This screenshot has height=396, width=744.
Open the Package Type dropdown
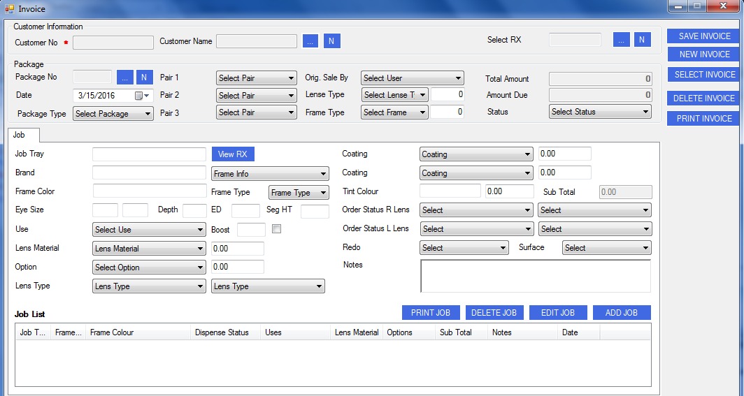[x=113, y=114]
